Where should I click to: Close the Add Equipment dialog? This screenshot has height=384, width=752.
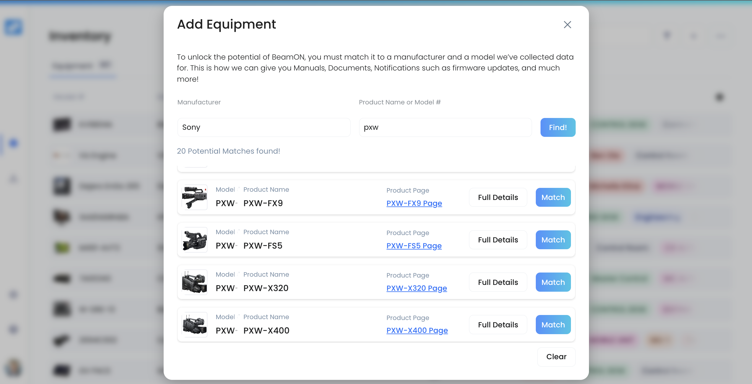567,24
